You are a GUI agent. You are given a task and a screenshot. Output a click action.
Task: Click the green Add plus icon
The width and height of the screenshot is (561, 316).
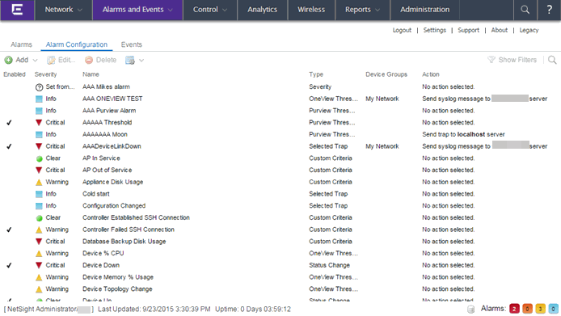pyautogui.click(x=9, y=60)
